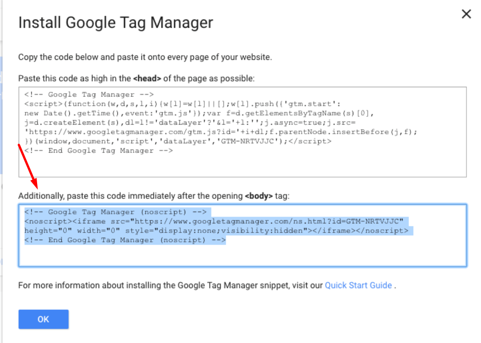This screenshot has height=343, width=481.
Task: Click the highlighted noscript comment line
Action: (115, 212)
